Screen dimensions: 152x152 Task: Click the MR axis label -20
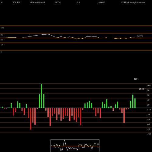(148, 115)
